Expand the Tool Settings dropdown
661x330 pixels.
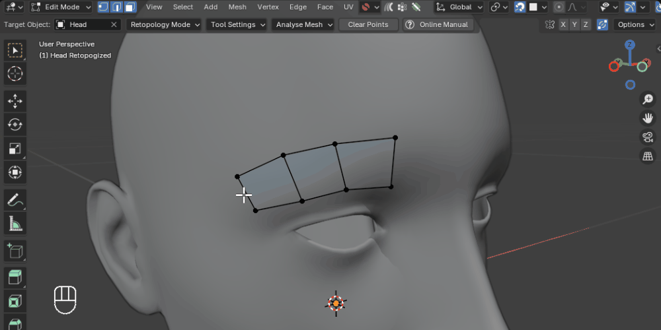point(238,24)
